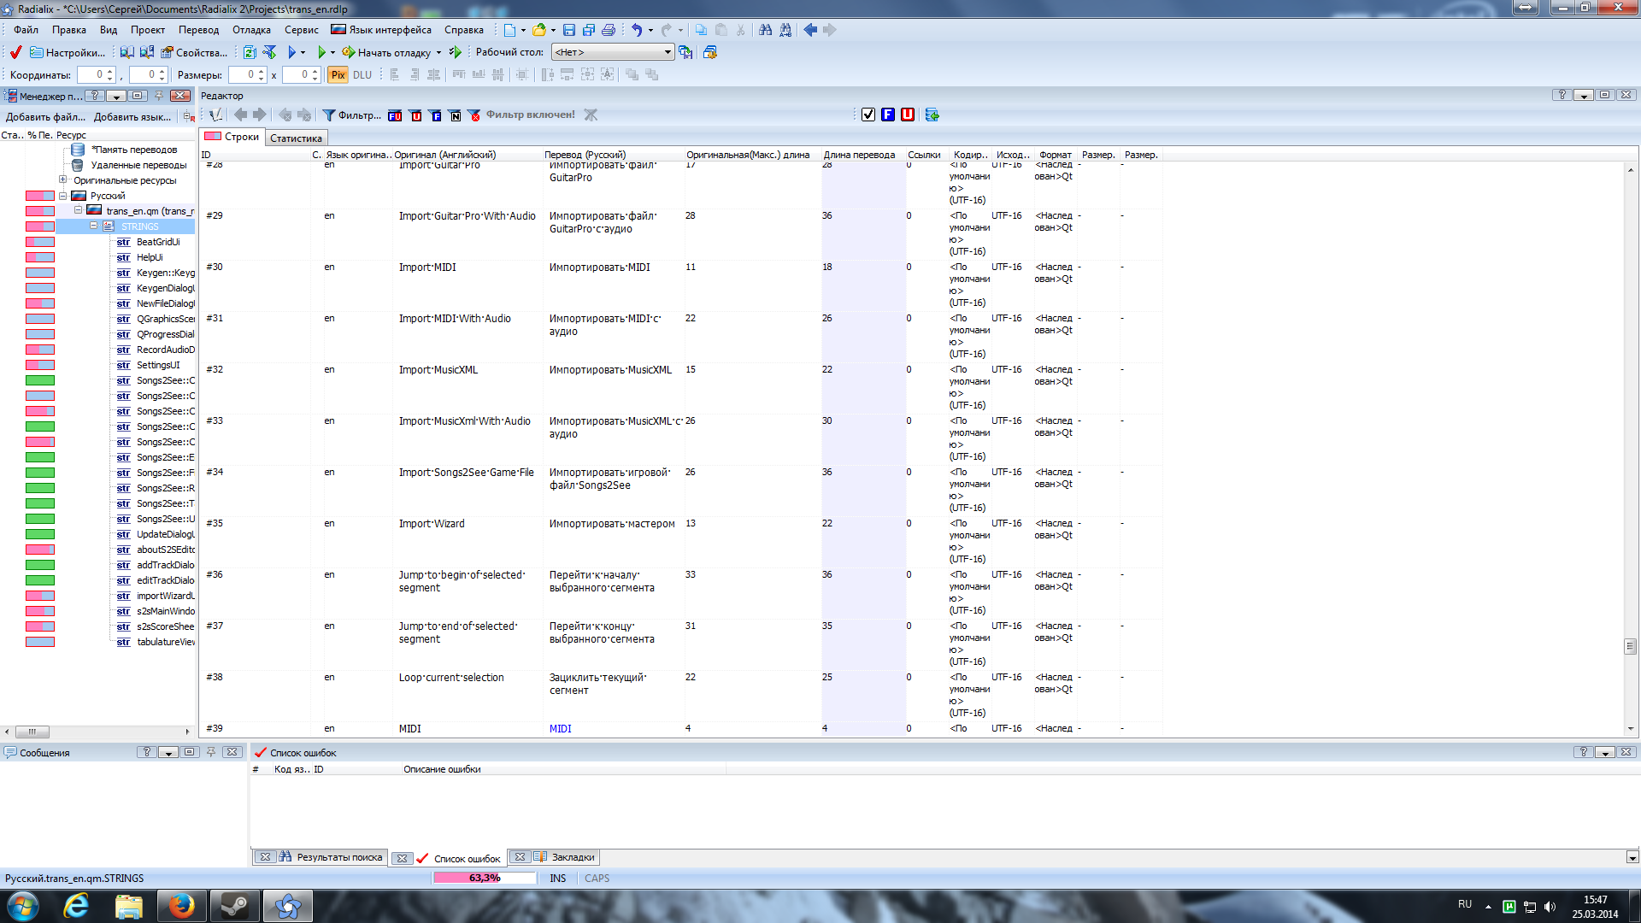Switch to the Статистика tab
This screenshot has height=923, width=1641.
pos(296,138)
